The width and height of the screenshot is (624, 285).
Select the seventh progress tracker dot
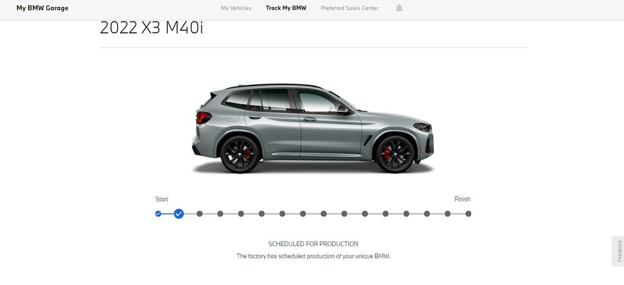click(x=282, y=214)
